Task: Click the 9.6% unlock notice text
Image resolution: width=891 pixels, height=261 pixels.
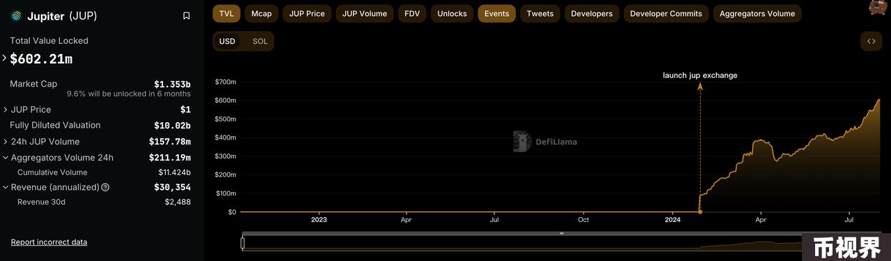Action: click(x=129, y=94)
